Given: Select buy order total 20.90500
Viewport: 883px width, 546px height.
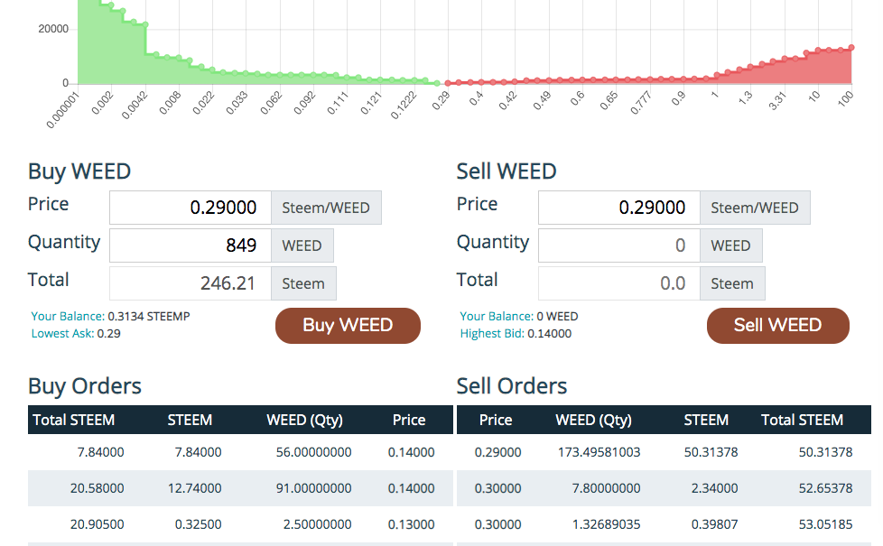Looking at the screenshot, I should [97, 524].
